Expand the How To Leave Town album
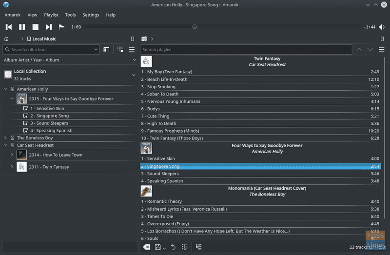Image resolution: width=390 pixels, height=255 pixels. pyautogui.click(x=12, y=155)
